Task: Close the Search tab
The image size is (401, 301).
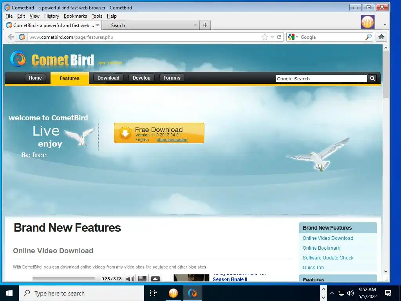Action: coord(195,25)
